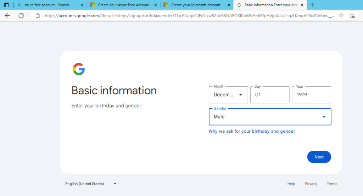The width and height of the screenshot is (363, 196).
Task: Open a new tab with plus icon
Action: 312,5
